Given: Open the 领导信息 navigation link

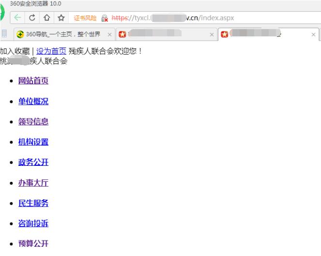Looking at the screenshot, I should [x=33, y=122].
